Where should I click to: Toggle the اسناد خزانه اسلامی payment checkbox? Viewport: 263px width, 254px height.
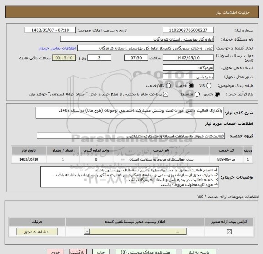(x=166, y=94)
